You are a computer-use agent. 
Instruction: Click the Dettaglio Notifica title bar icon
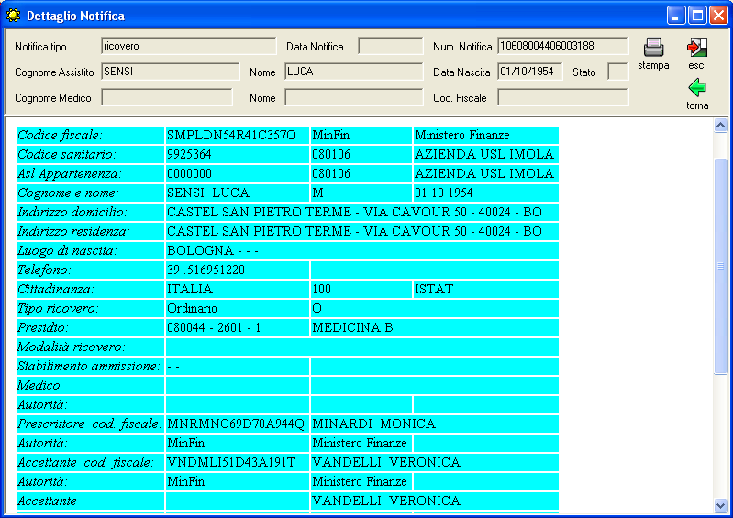[13, 15]
